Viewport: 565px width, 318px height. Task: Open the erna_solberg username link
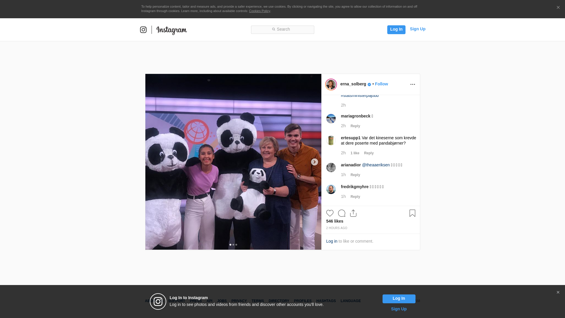pyautogui.click(x=353, y=84)
